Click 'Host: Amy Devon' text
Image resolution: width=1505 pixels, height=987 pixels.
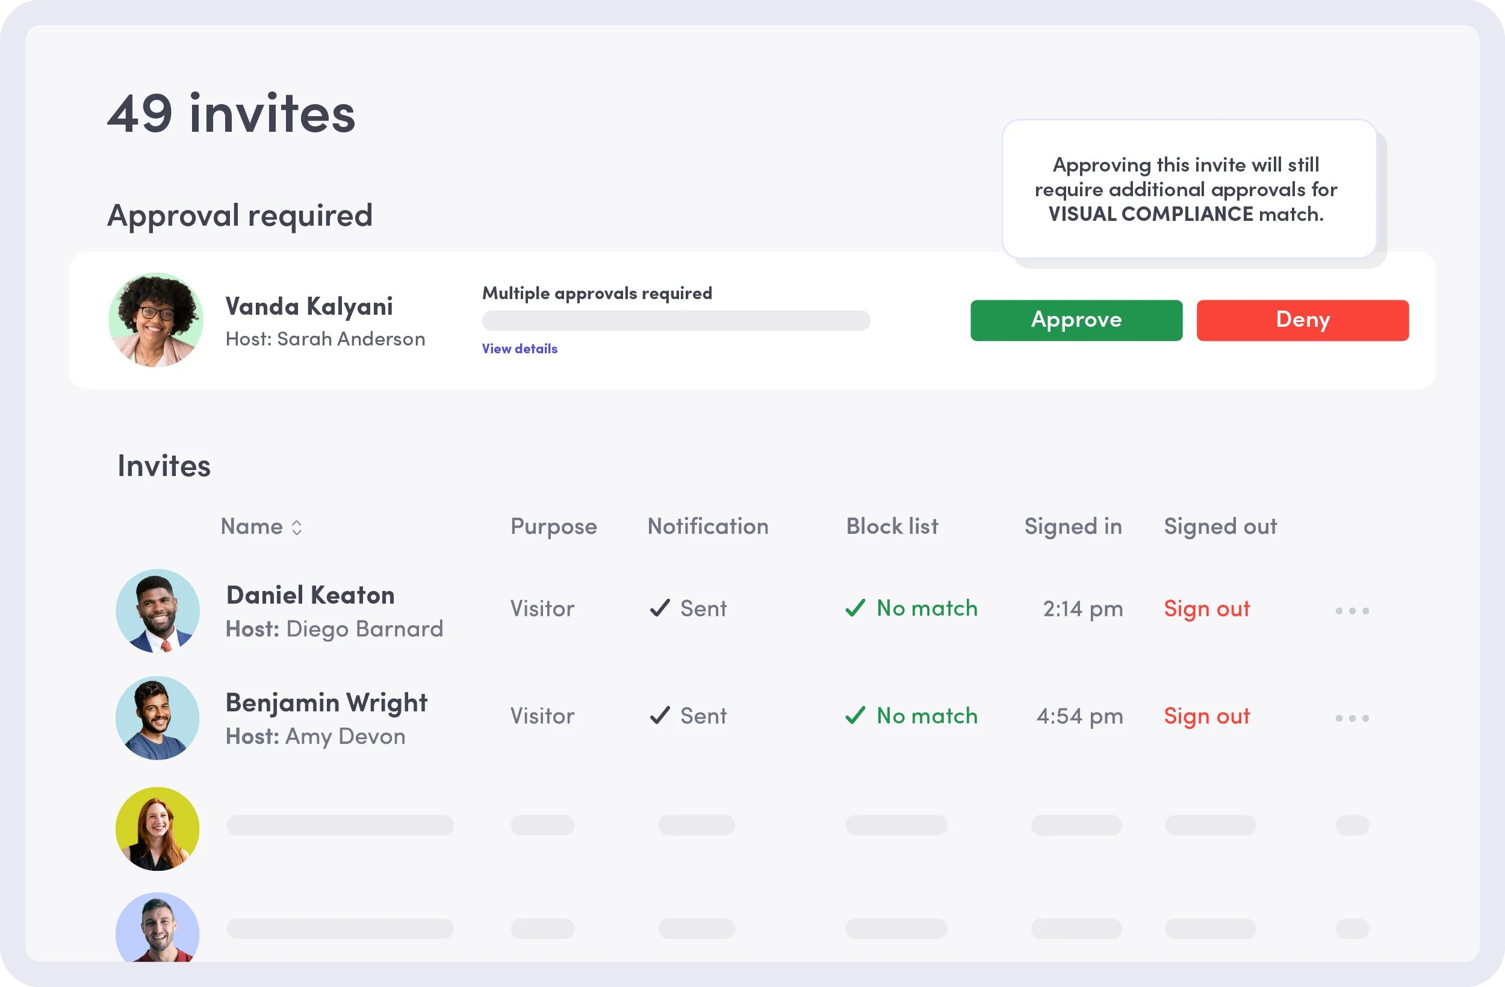315,737
